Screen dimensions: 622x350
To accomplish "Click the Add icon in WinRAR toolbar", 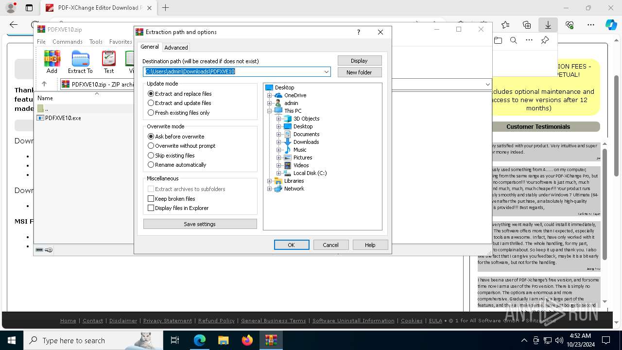I will tap(52, 62).
